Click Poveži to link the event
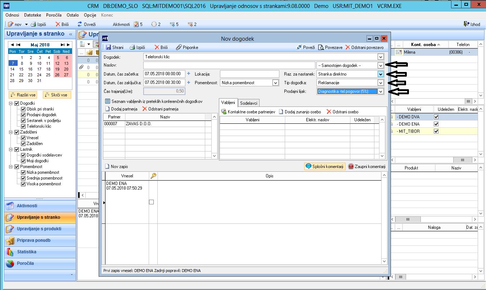Viewport: 486px width, 290px height. [306, 47]
